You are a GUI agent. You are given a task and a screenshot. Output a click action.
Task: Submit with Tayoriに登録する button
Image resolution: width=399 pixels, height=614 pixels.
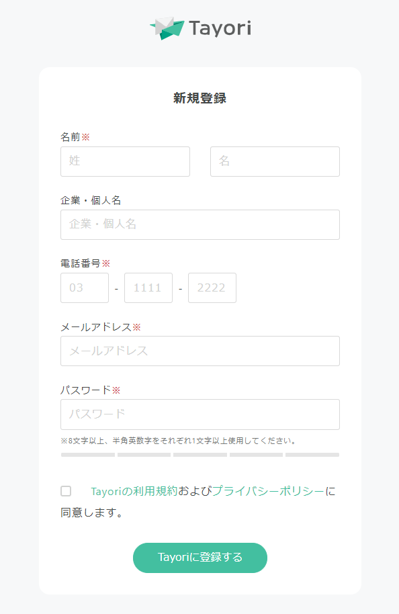click(x=200, y=558)
